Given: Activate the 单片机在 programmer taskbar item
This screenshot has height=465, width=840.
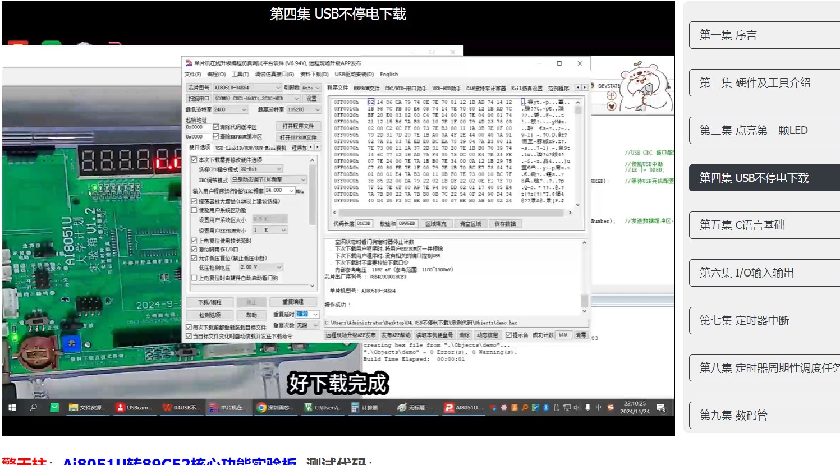Looking at the screenshot, I should click(x=228, y=408).
